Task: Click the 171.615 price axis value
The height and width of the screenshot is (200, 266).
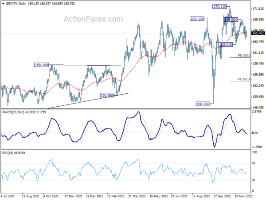Action: click(258, 8)
